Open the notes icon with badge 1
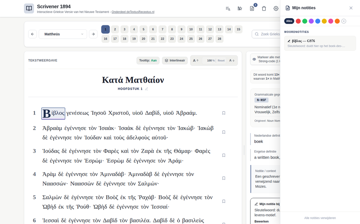 [x=252, y=8]
